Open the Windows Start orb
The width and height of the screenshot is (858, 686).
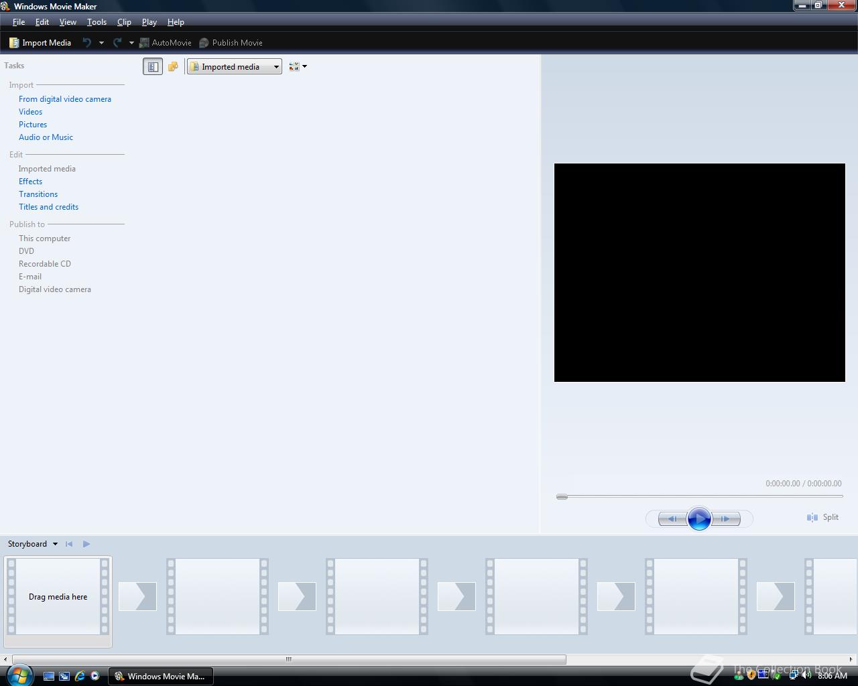pyautogui.click(x=19, y=675)
